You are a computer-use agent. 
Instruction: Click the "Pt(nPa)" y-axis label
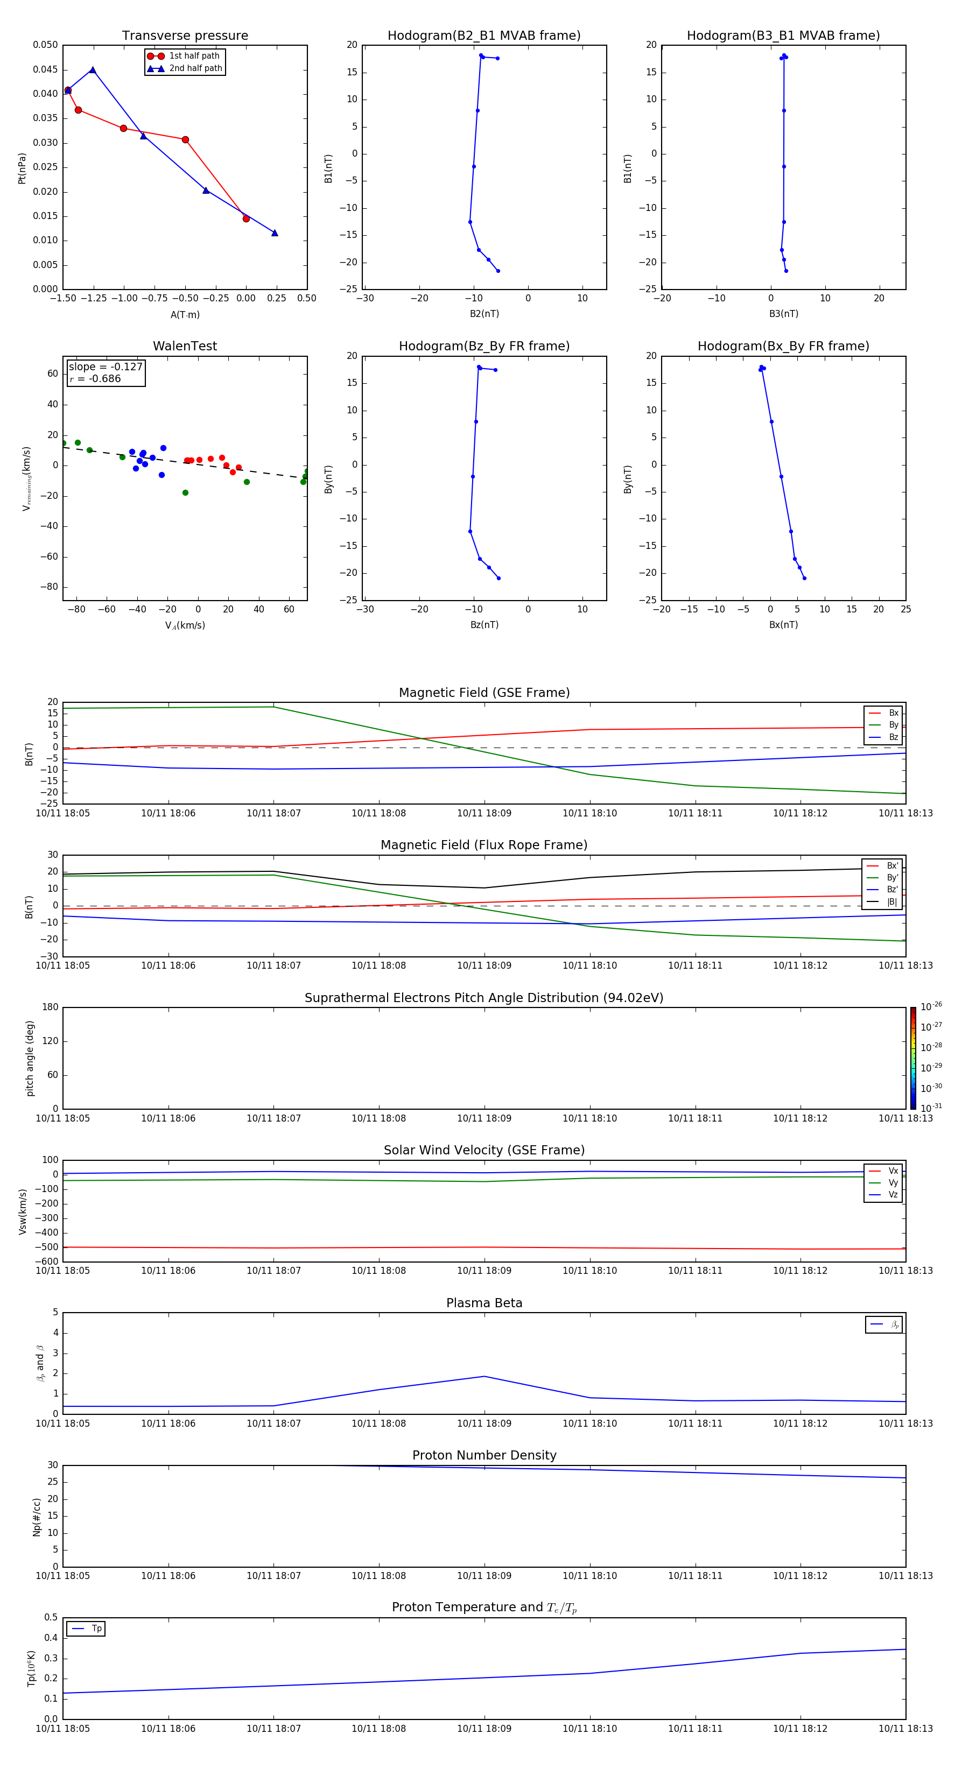[x=22, y=168]
